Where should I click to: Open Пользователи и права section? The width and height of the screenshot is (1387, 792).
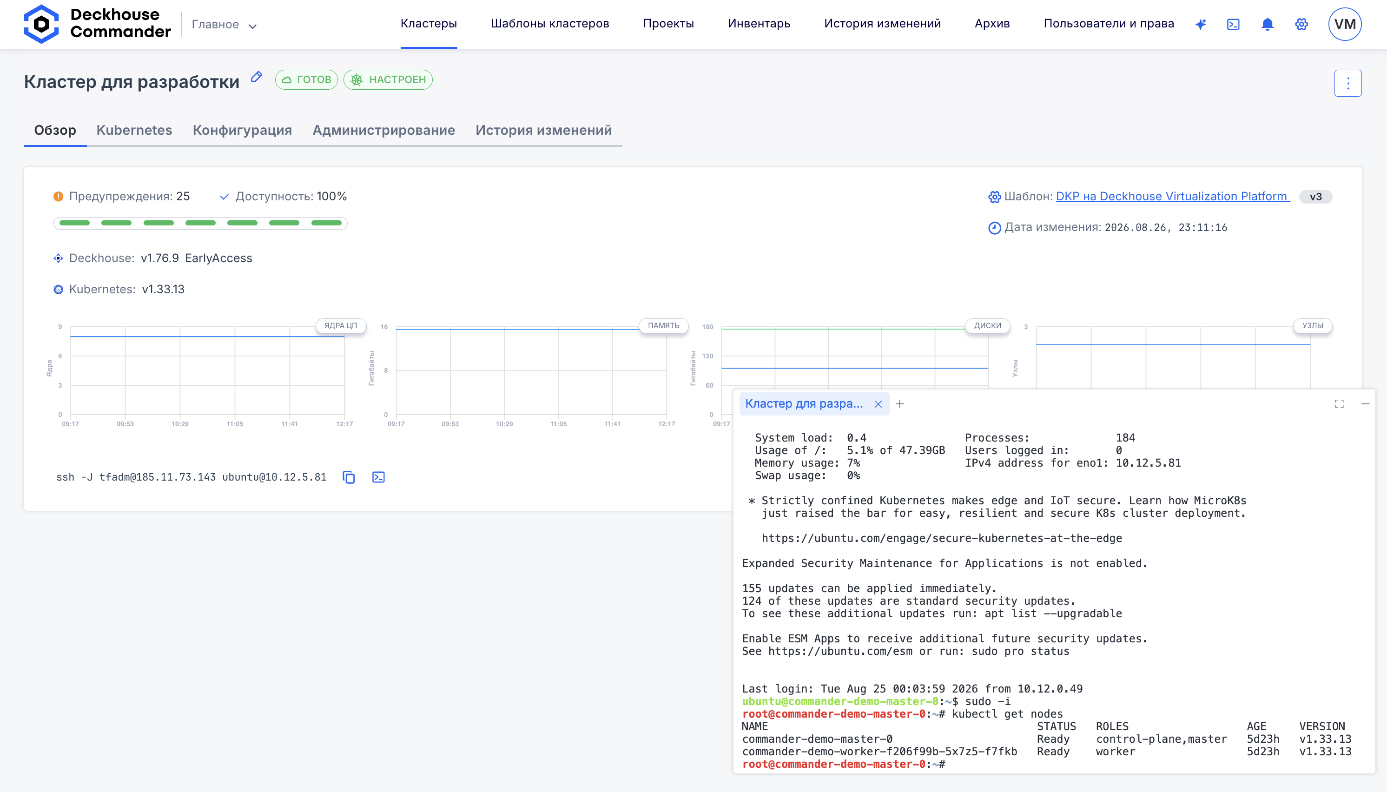coord(1109,23)
